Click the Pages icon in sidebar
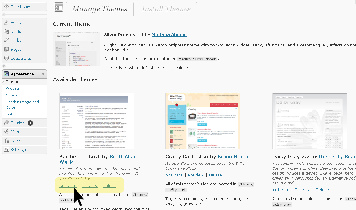Screen dimensions: 356x210 (x=6, y=49)
